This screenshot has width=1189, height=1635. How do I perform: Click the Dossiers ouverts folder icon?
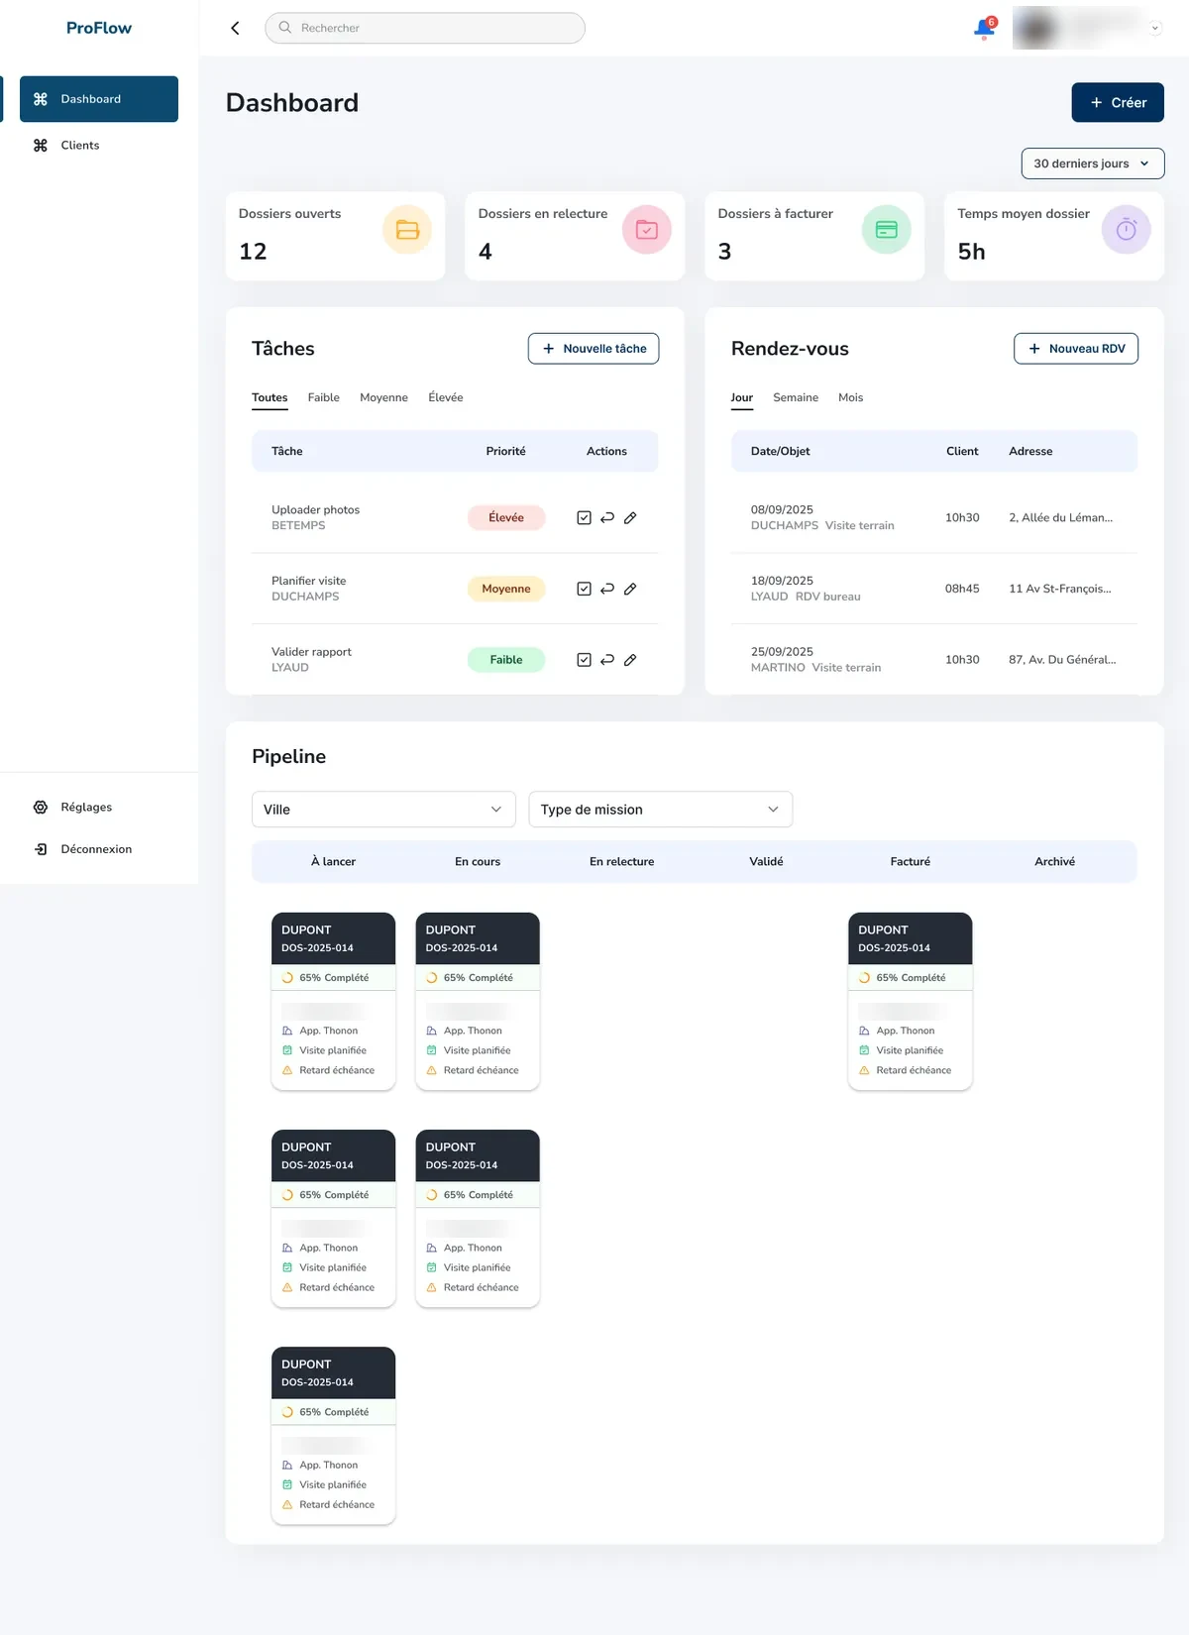point(407,230)
